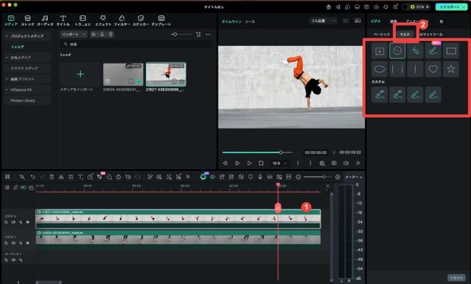Open the エフェクト effects tab

point(103,20)
